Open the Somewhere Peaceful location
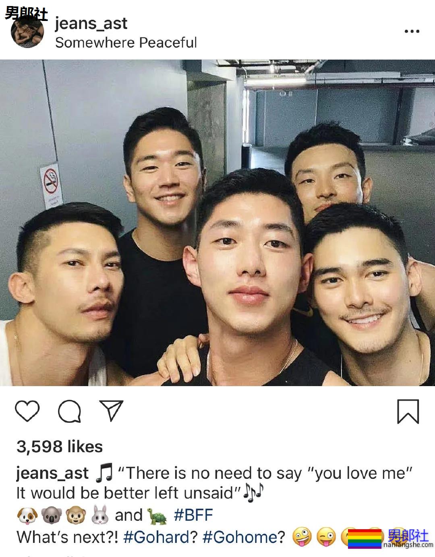 126,42
